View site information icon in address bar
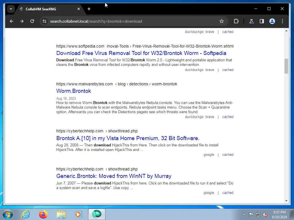Image resolution: width=294 pixels, height=220 pixels. 45,21
